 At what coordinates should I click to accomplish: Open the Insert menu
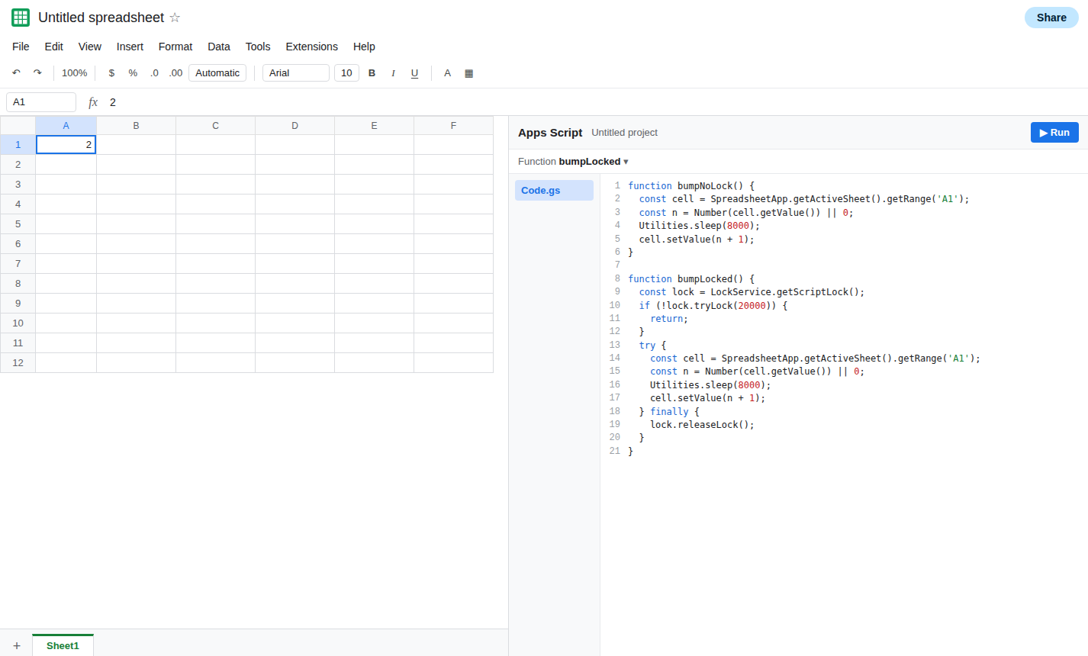click(130, 47)
